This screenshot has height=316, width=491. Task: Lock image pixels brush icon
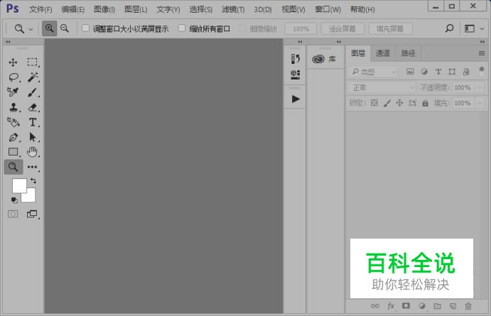(x=387, y=103)
